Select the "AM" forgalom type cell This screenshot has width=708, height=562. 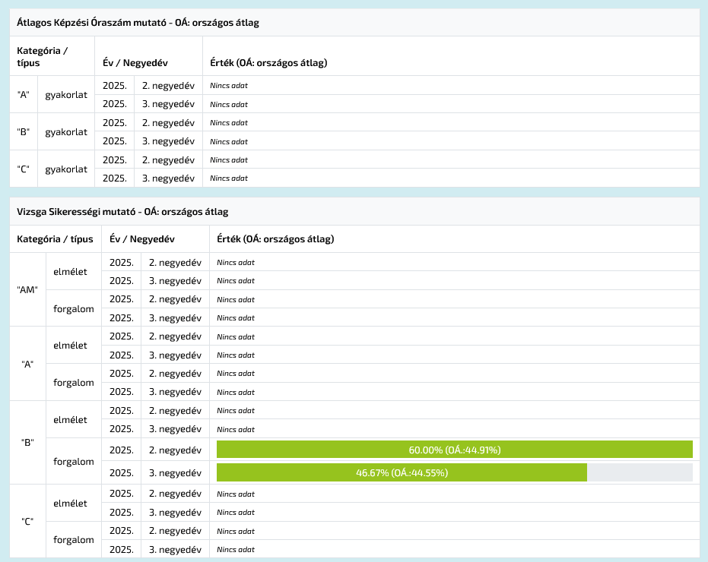click(73, 308)
